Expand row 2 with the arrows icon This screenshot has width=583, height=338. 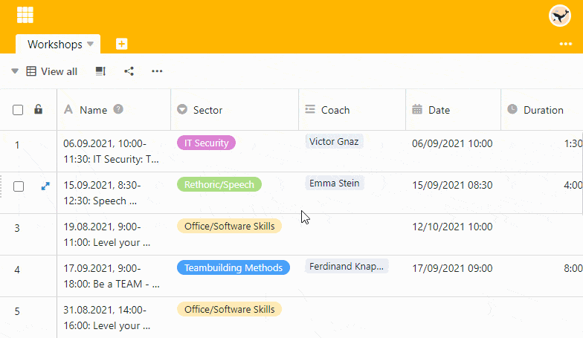tap(45, 186)
